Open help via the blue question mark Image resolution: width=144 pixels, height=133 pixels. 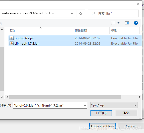point(136,23)
